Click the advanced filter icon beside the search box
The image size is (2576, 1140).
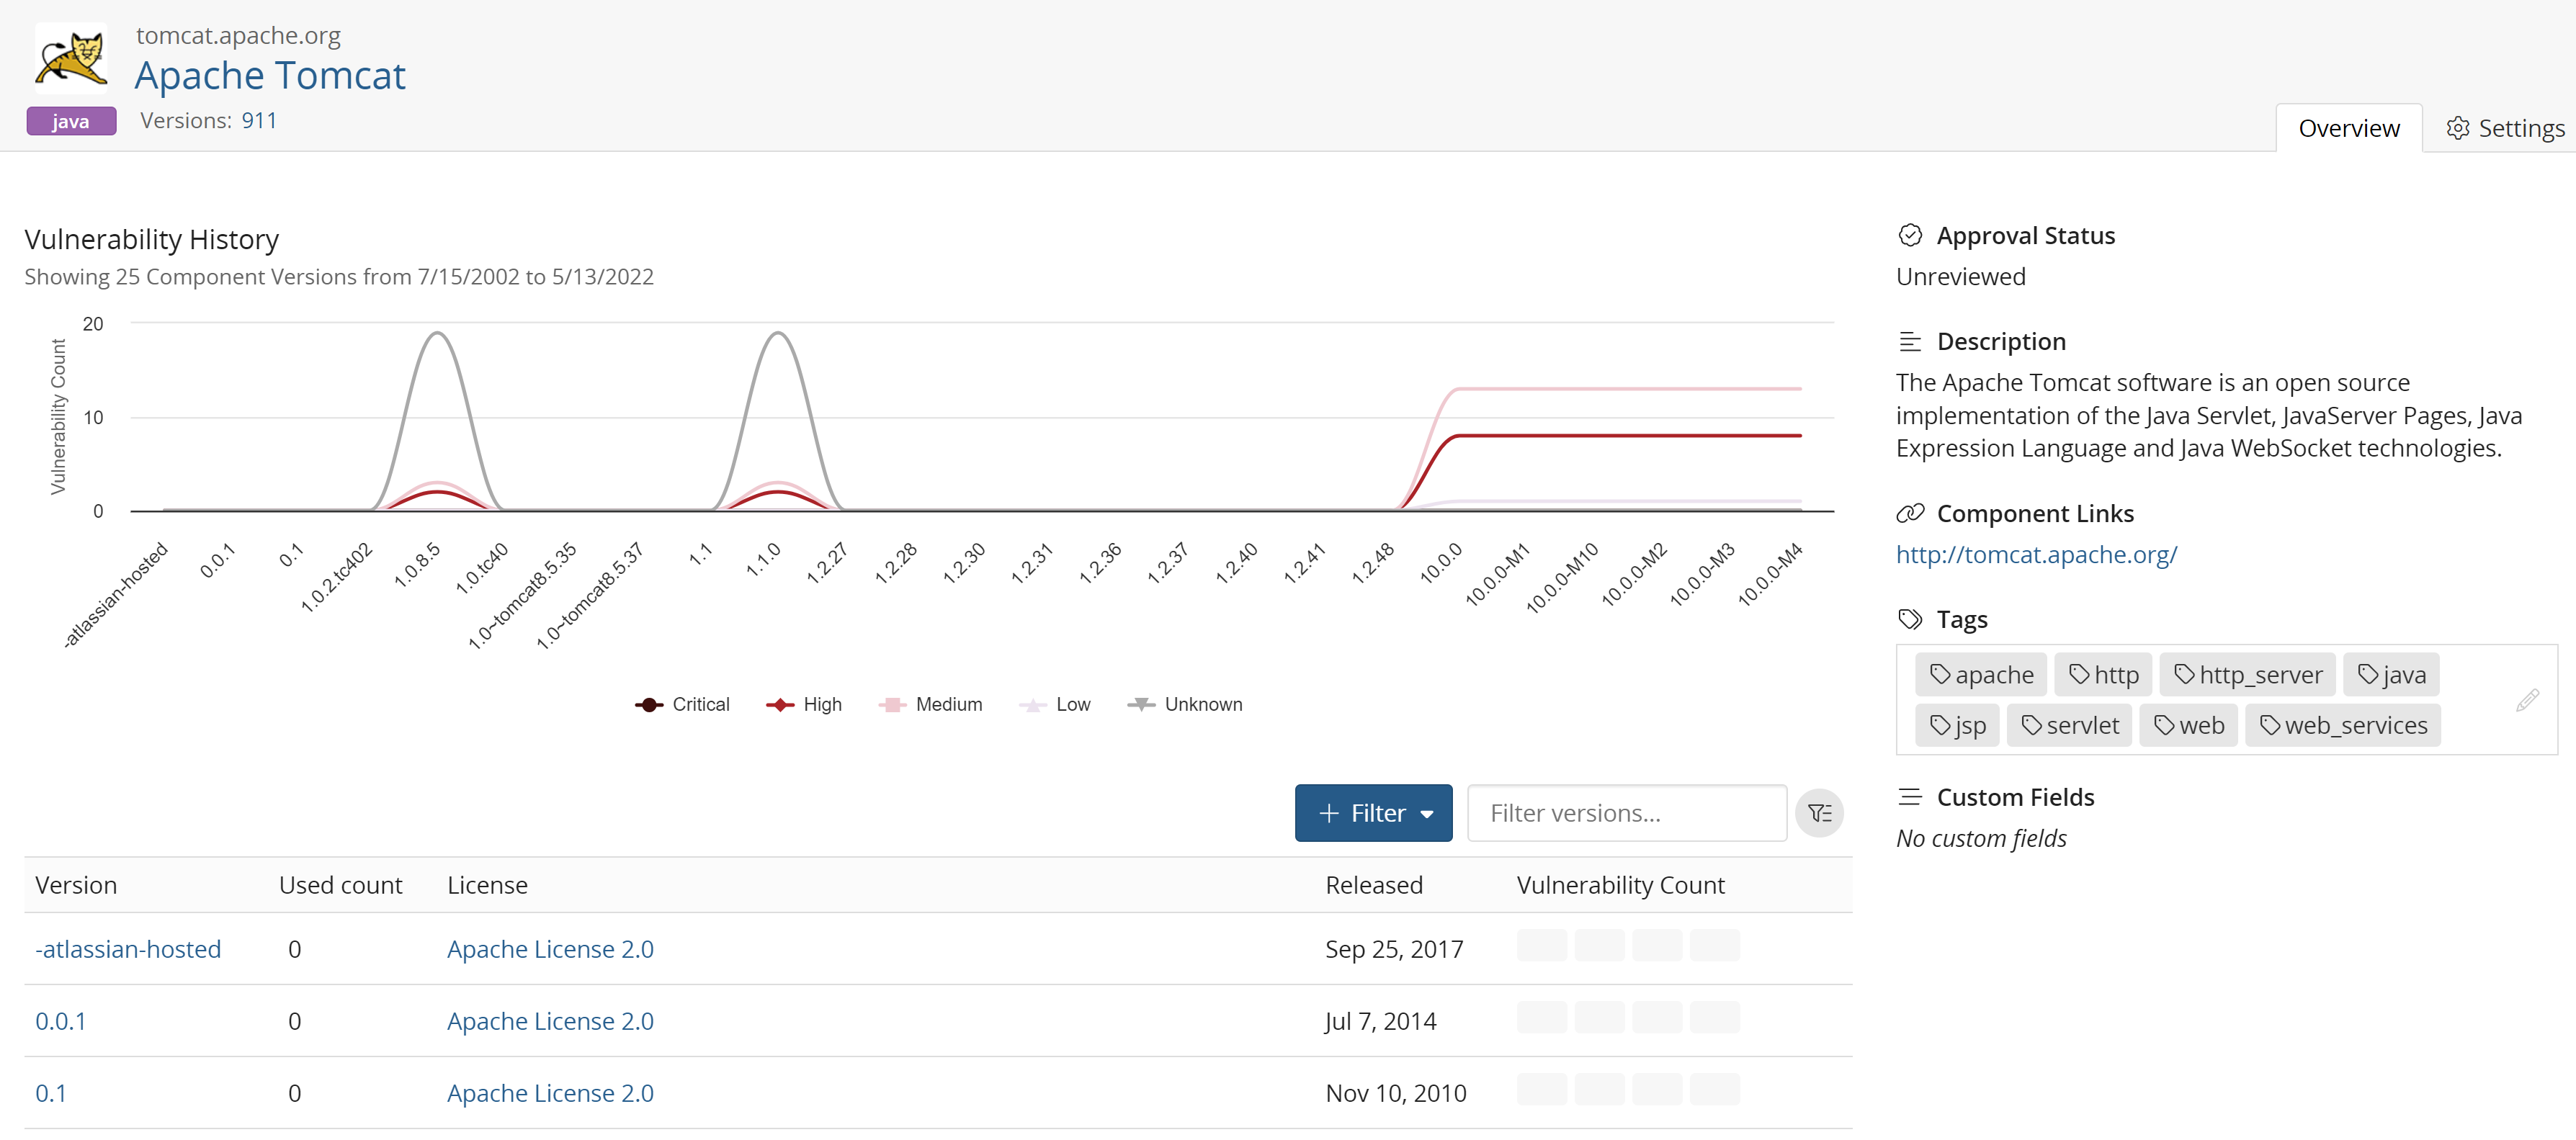click(1818, 813)
